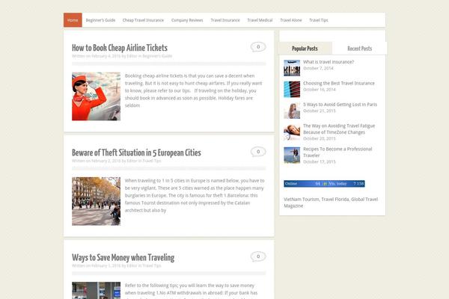
Task: Open Travel Medical menu item
Action: coord(260,20)
